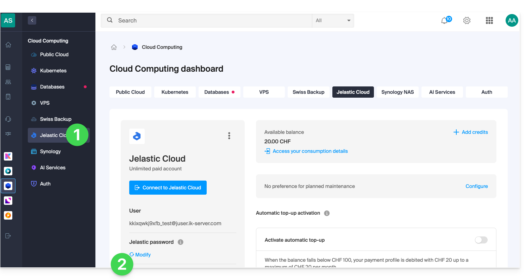Open the AS organization avatar

coord(8,20)
